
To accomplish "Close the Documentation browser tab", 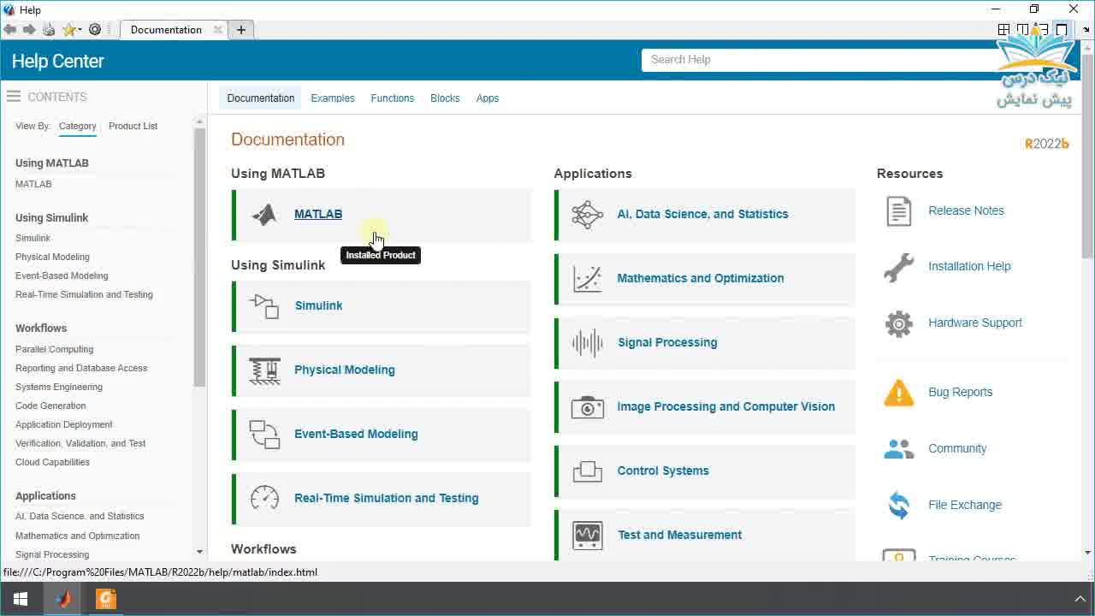I will click(217, 29).
